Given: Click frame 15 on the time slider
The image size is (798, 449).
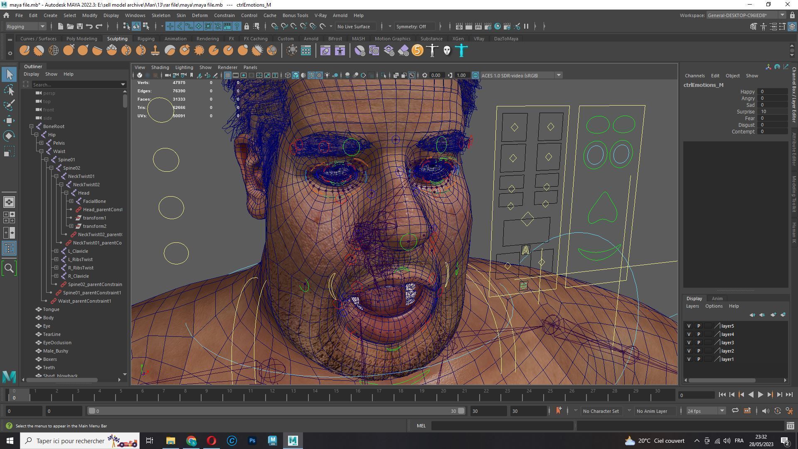Looking at the screenshot, I should click(x=336, y=394).
